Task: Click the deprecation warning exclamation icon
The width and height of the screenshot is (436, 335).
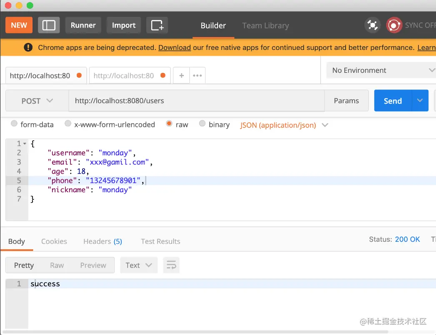Action: point(28,47)
